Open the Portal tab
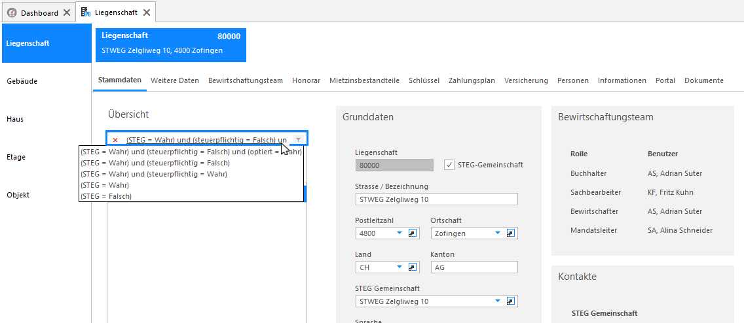The image size is (744, 323). point(665,80)
